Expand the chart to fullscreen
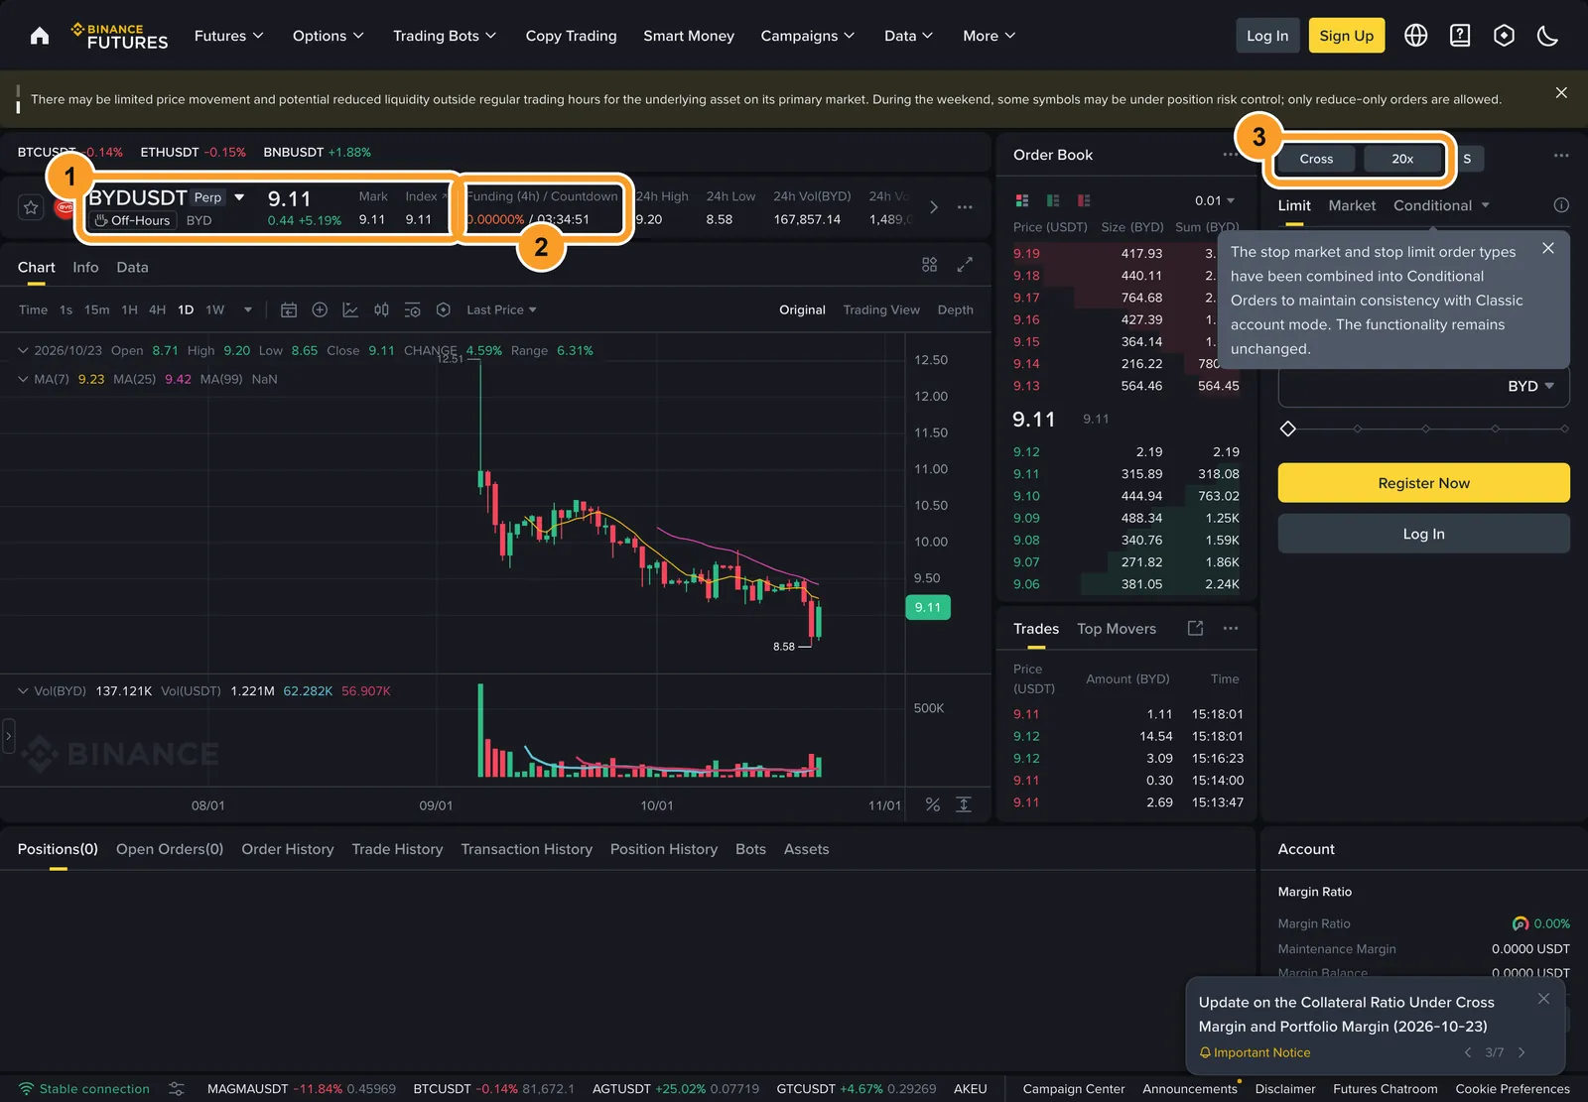1588x1102 pixels. pos(965,265)
